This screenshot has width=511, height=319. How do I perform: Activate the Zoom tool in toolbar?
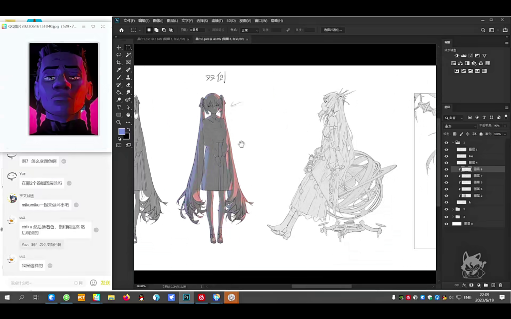coord(119,122)
